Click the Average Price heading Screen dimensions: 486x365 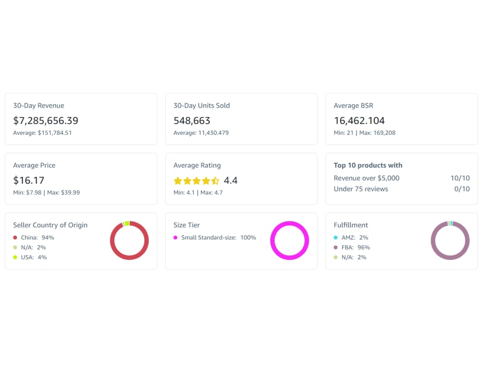[x=34, y=165]
